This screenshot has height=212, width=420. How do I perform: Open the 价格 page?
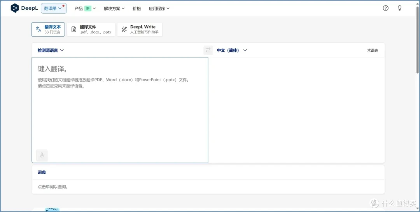click(x=136, y=9)
